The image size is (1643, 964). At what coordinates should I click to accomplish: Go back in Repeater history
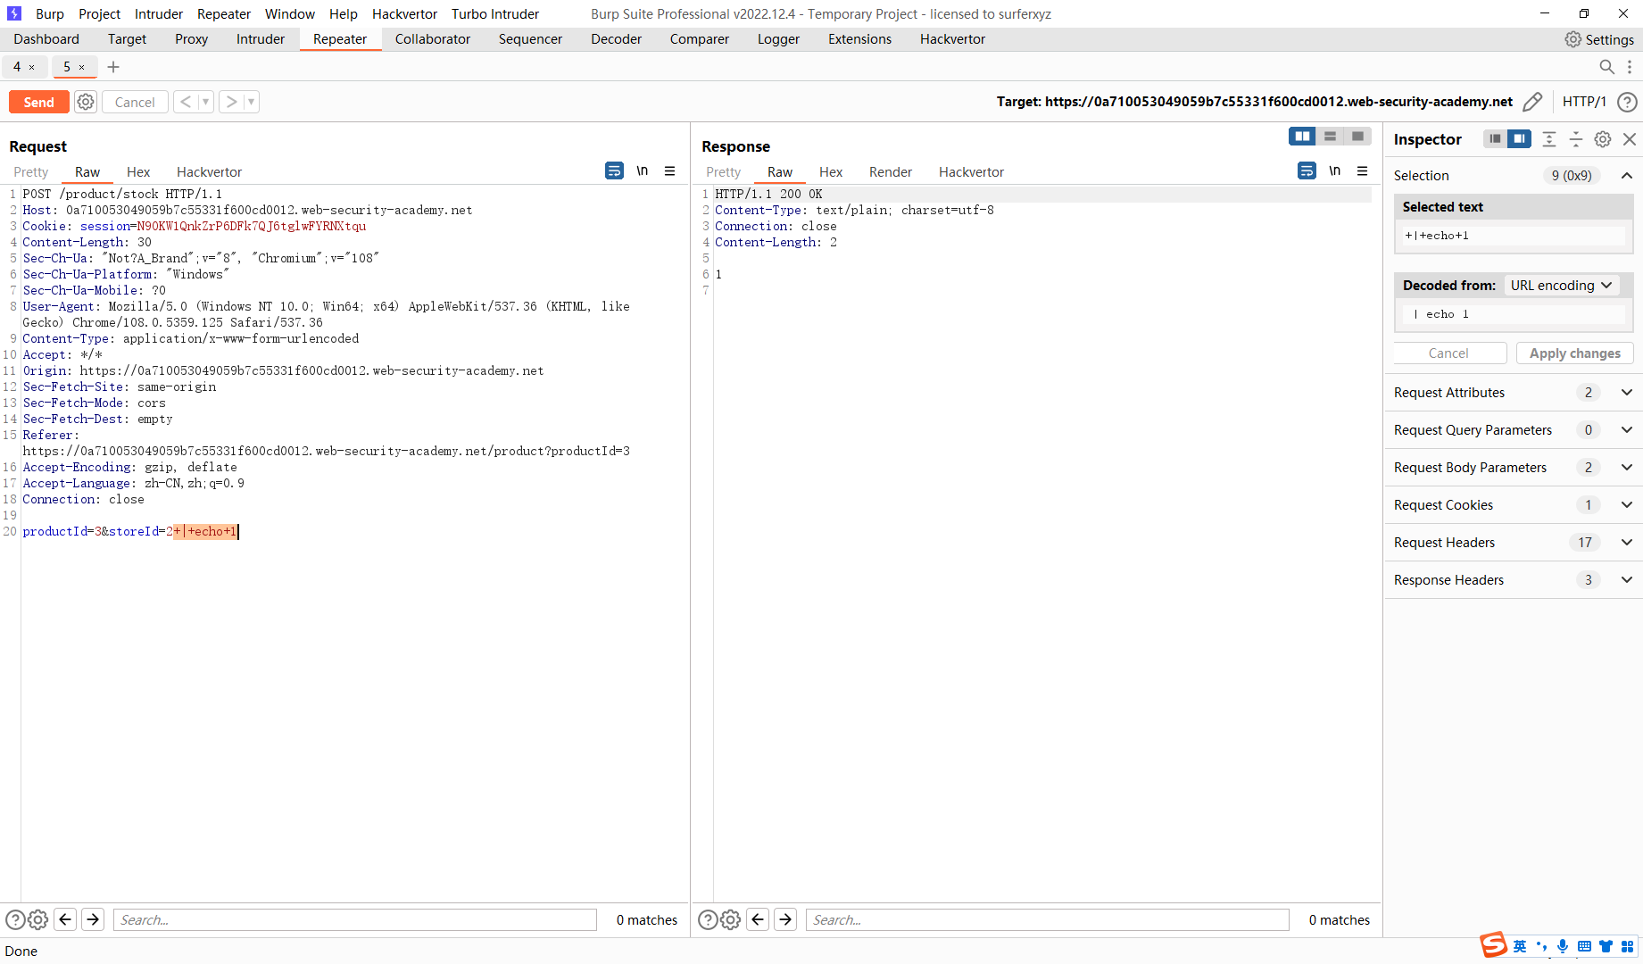coord(186,102)
